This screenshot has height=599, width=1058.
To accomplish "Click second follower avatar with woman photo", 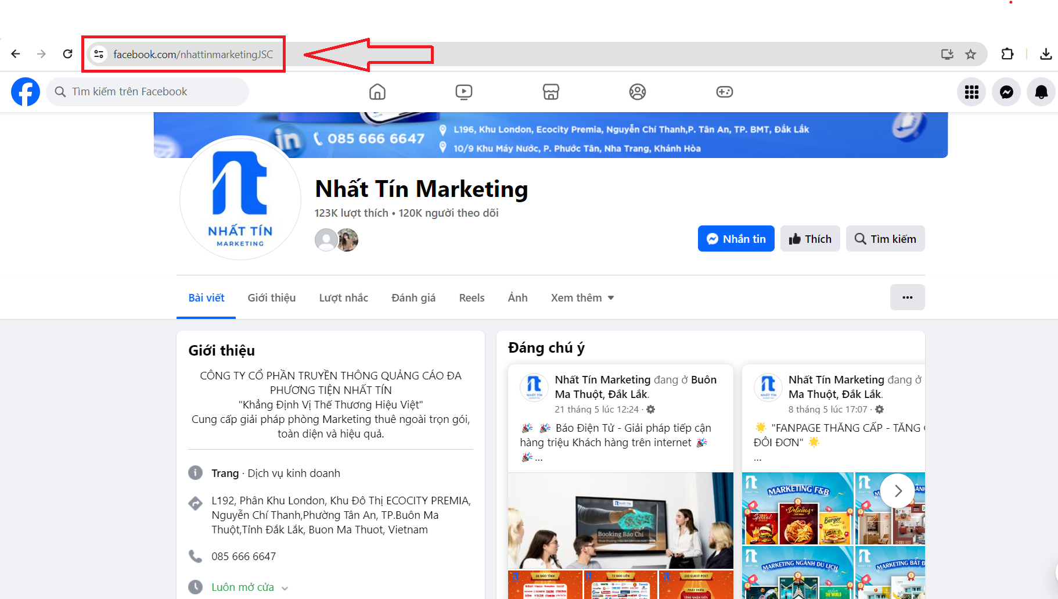I will (x=348, y=239).
